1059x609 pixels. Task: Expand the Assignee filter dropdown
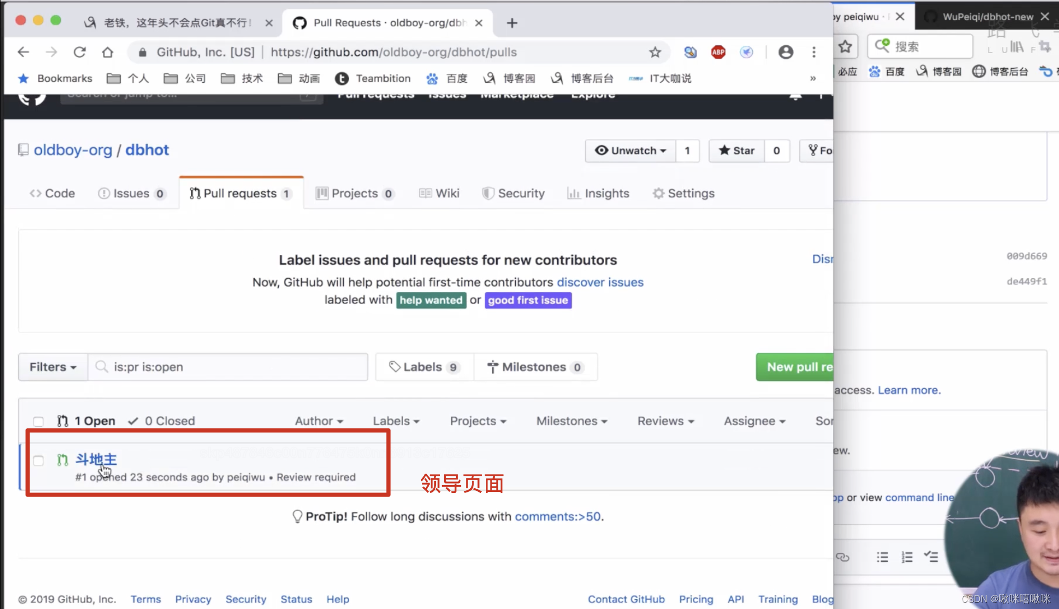click(755, 421)
